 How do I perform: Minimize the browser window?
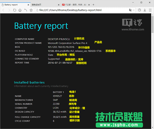pyautogui.click(x=133, y=2)
